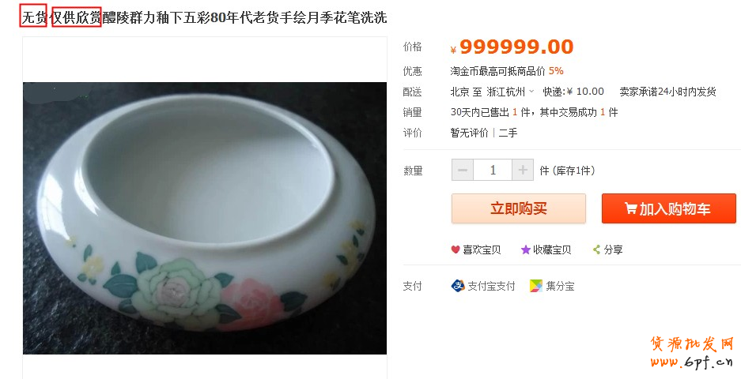The width and height of the screenshot is (741, 379).
Task: Open the 喜欢宝贝 link text
Action: coord(482,250)
